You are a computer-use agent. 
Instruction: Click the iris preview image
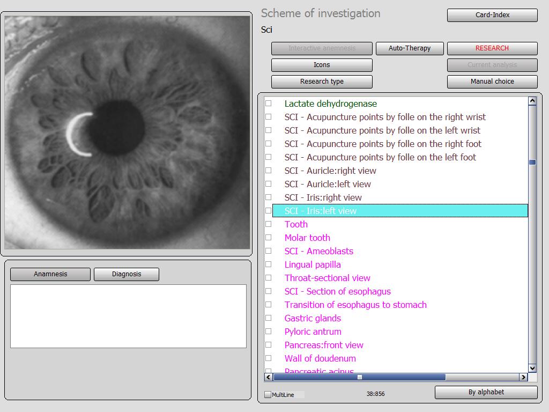click(127, 133)
